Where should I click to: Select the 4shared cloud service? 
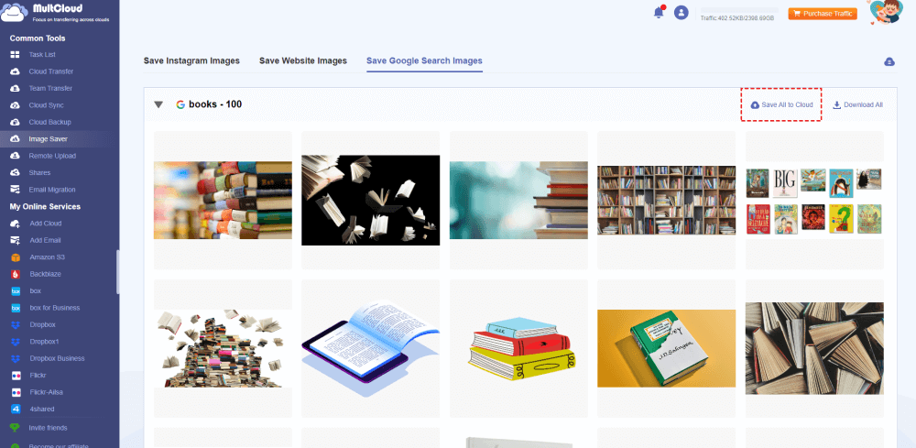pyautogui.click(x=41, y=409)
